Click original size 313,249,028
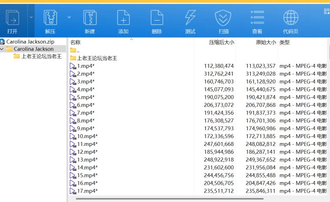 click(261, 74)
